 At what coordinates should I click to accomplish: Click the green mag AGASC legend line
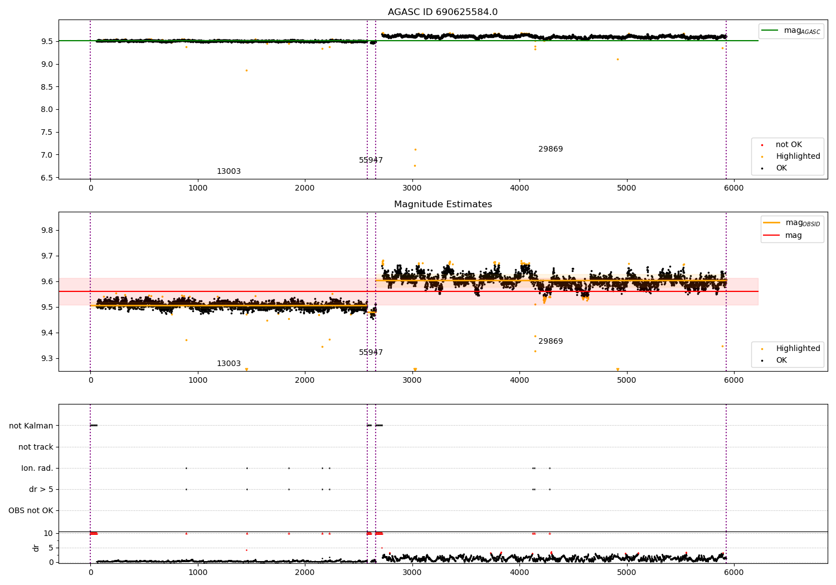(x=770, y=31)
